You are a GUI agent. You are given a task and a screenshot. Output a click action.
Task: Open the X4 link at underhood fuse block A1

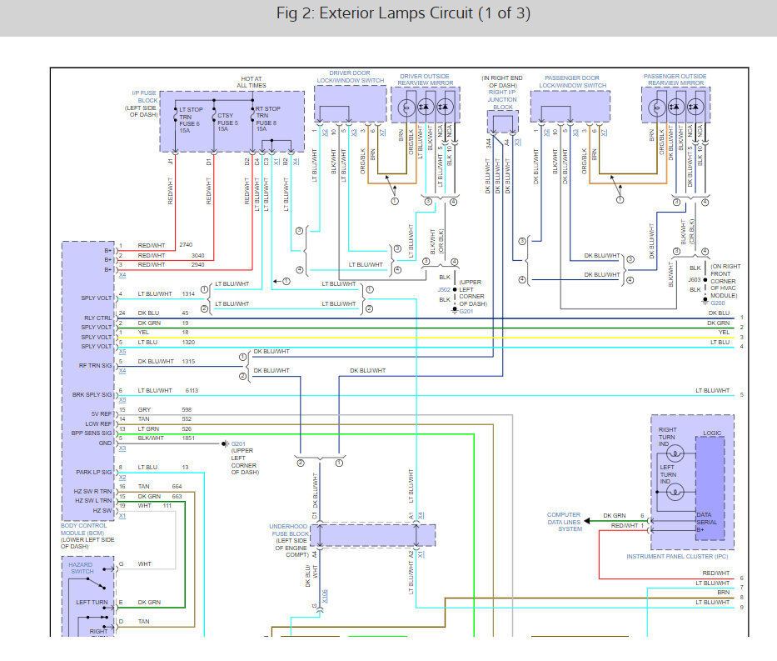click(x=421, y=515)
